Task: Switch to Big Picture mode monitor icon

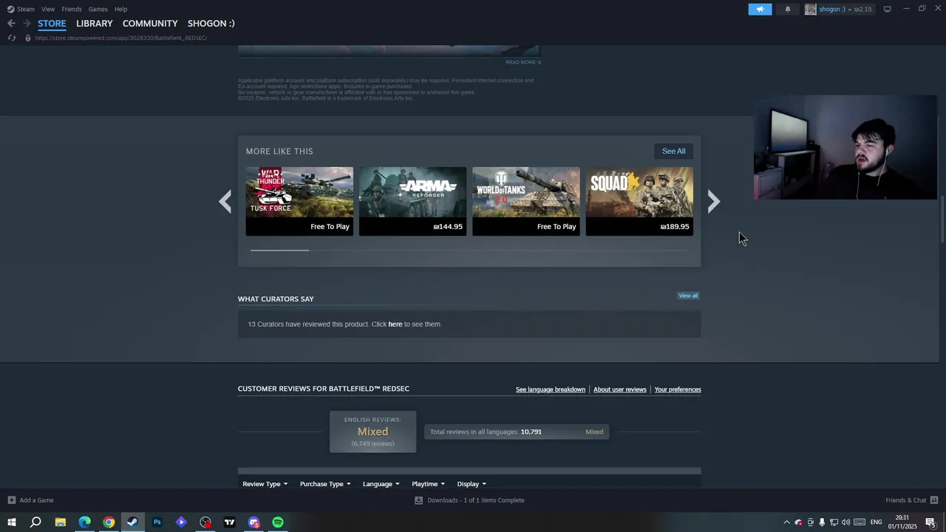Action: pos(887,9)
